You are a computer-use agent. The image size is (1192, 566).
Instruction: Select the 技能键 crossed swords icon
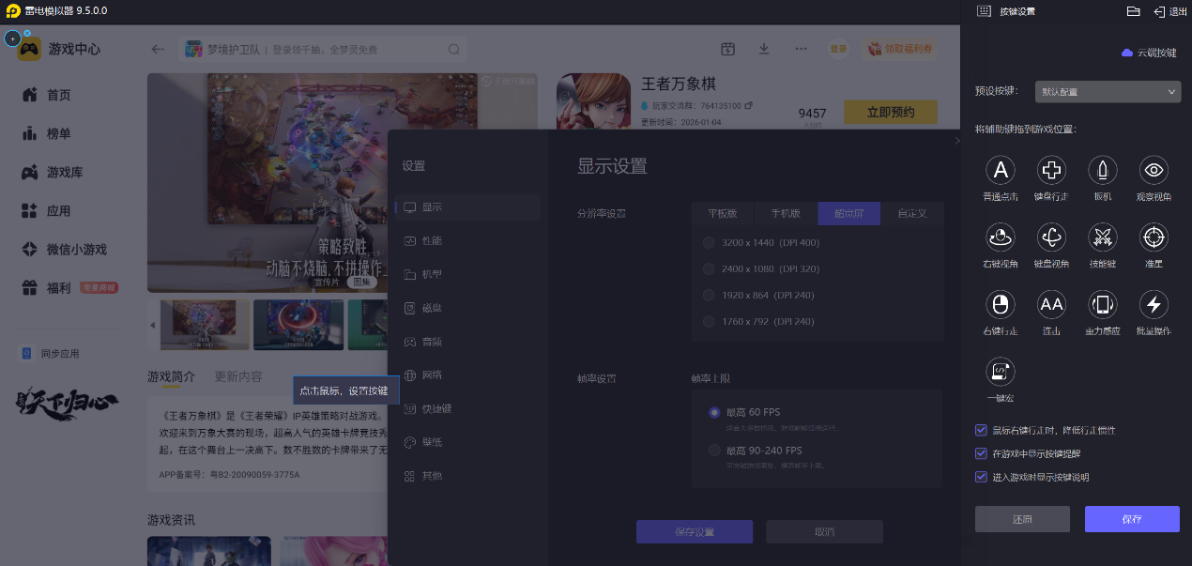coord(1103,237)
